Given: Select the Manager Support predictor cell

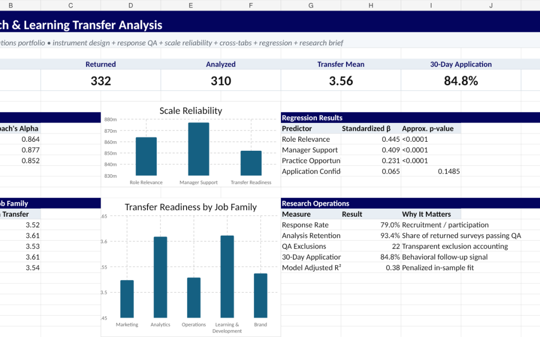Looking at the screenshot, I should pyautogui.click(x=310, y=150).
